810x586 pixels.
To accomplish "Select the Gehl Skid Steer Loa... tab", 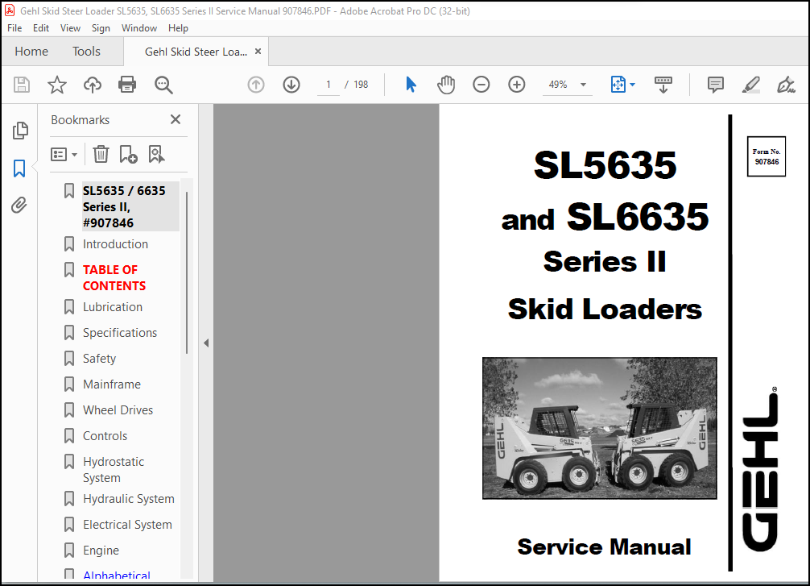I will click(x=196, y=52).
